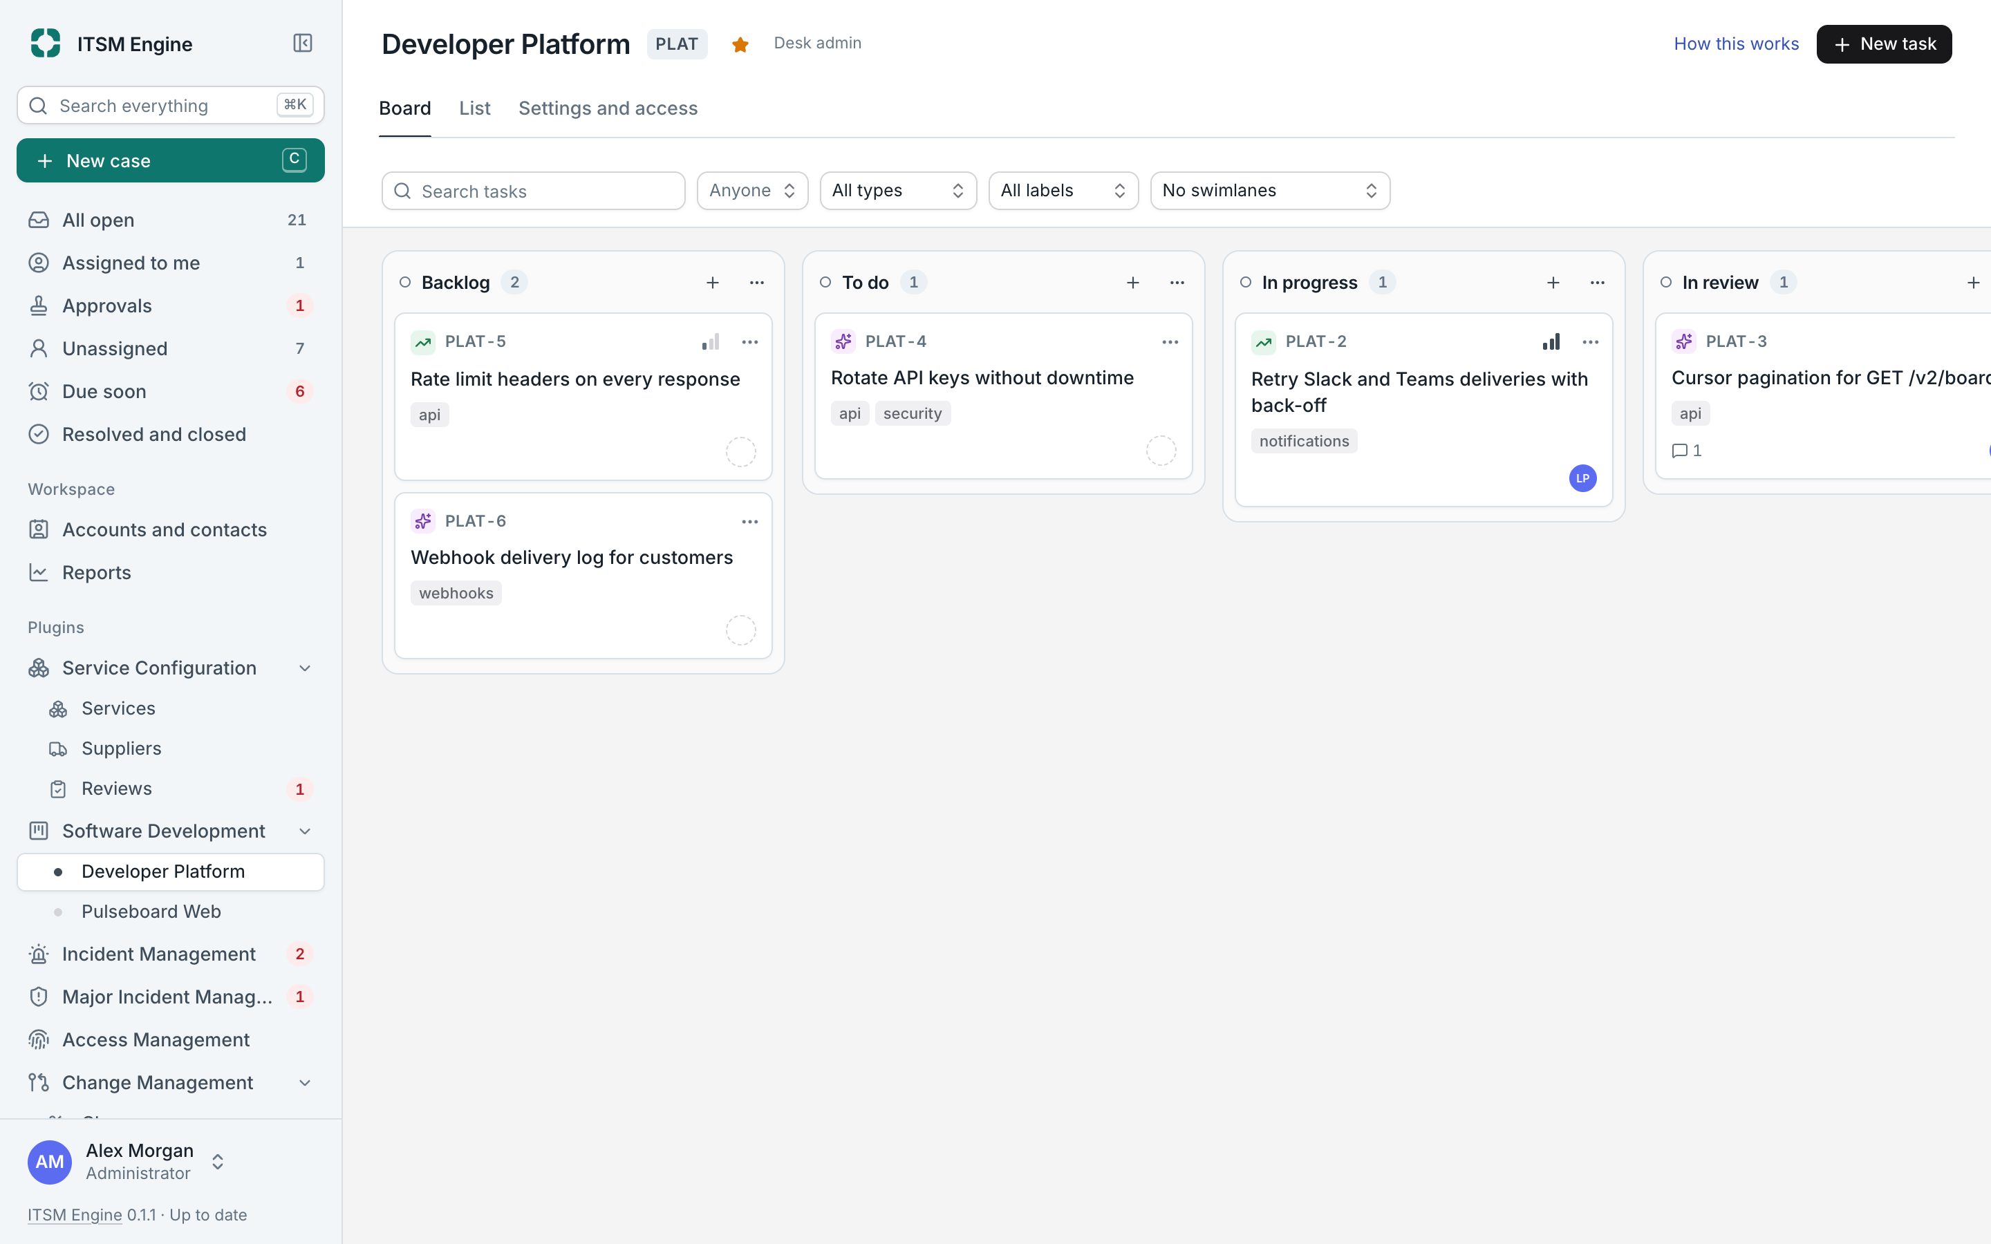Open PLAT-2 card actions menu

[x=1590, y=341]
